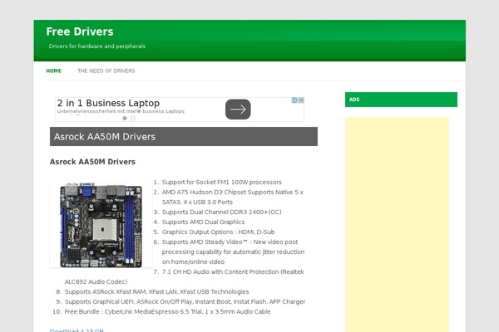Image resolution: width=499 pixels, height=332 pixels.
Task: Click 'Free Bundle : CyberLink MediaEspresso' item
Action: [x=167, y=312]
